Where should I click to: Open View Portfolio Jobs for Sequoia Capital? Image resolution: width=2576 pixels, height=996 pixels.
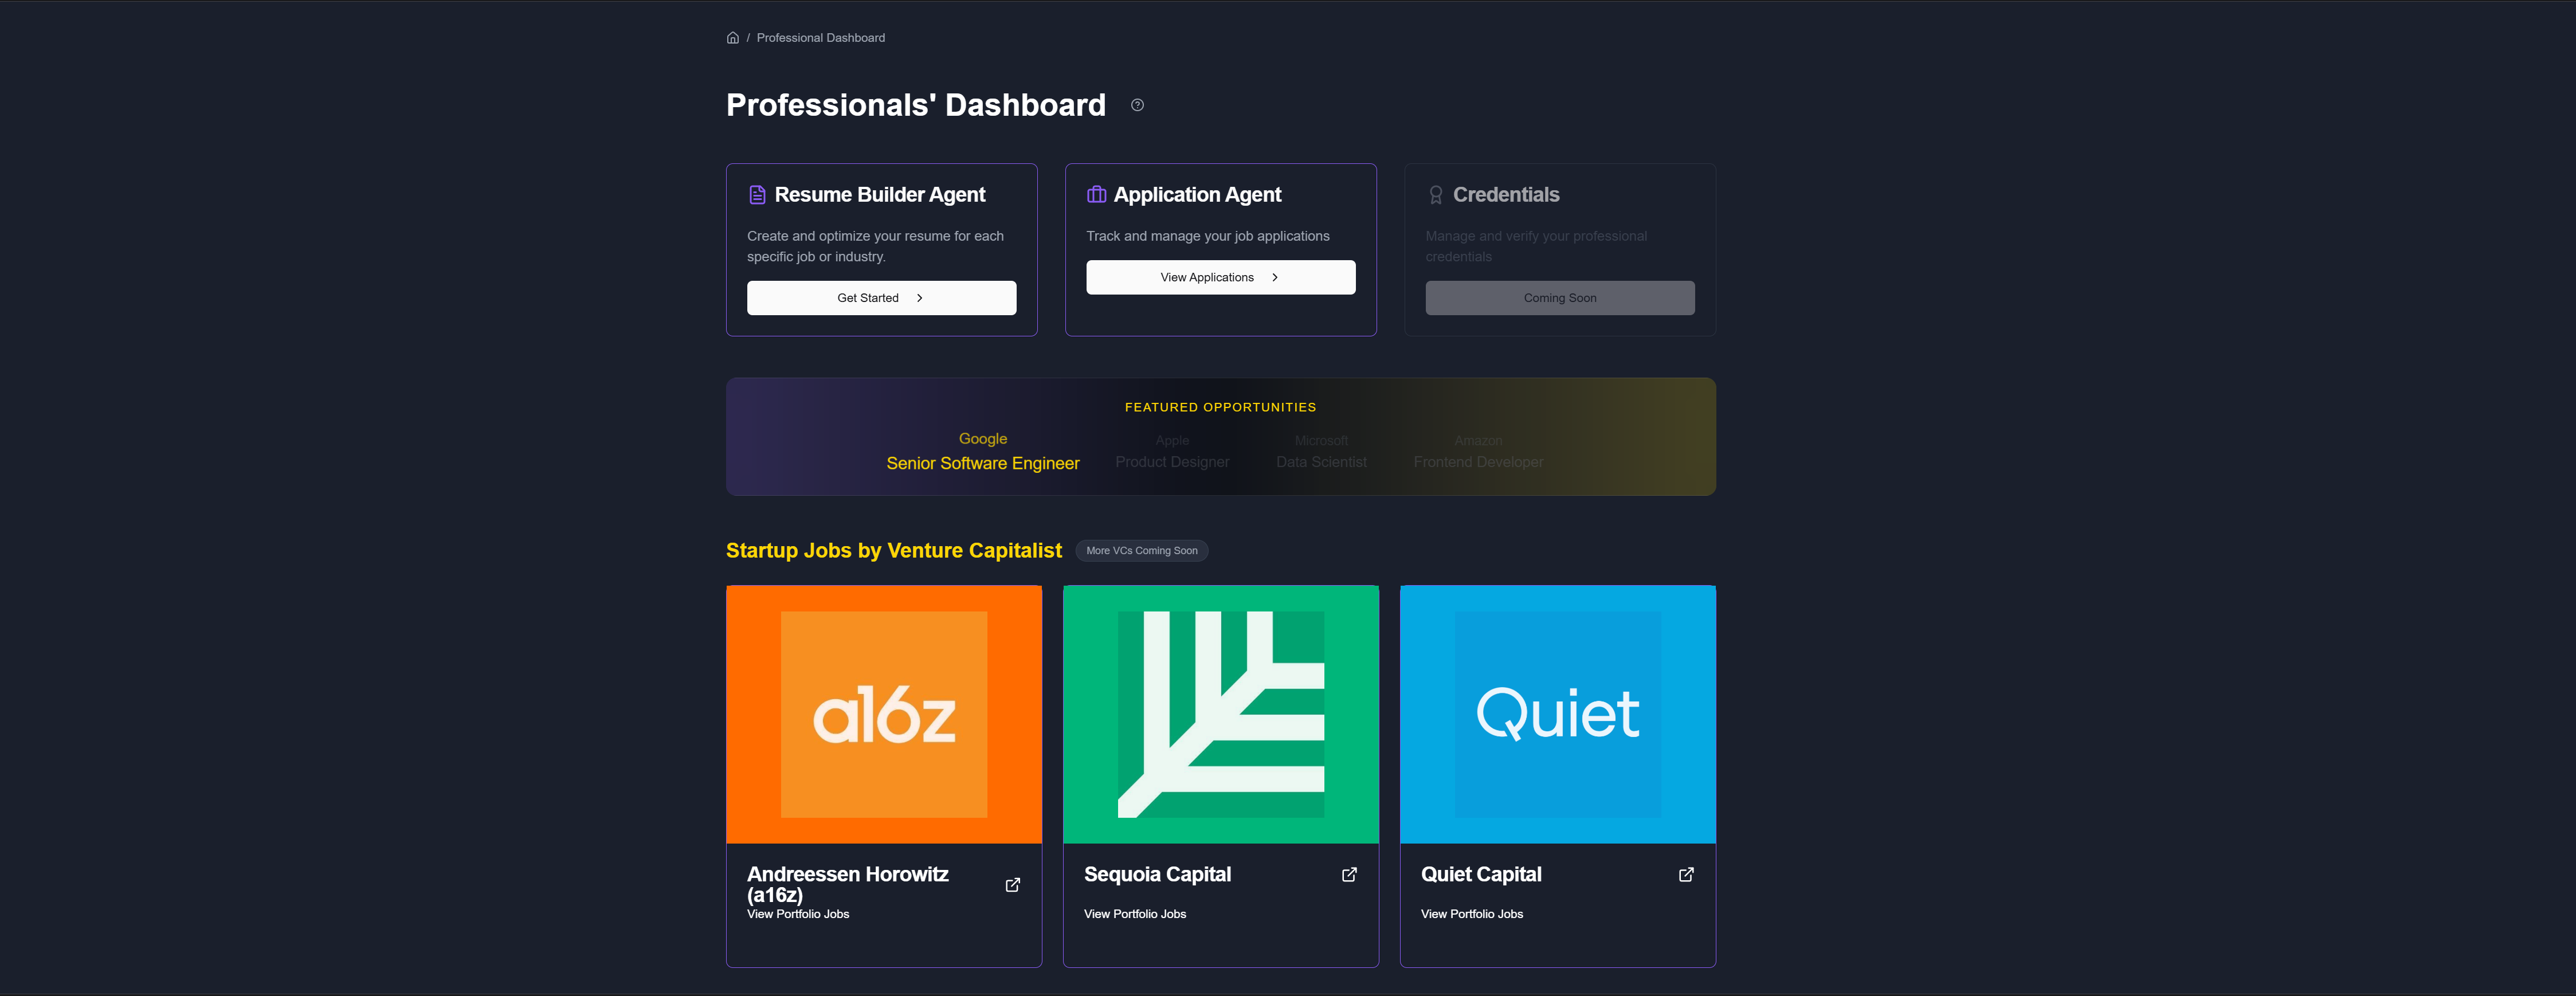coord(1134,913)
